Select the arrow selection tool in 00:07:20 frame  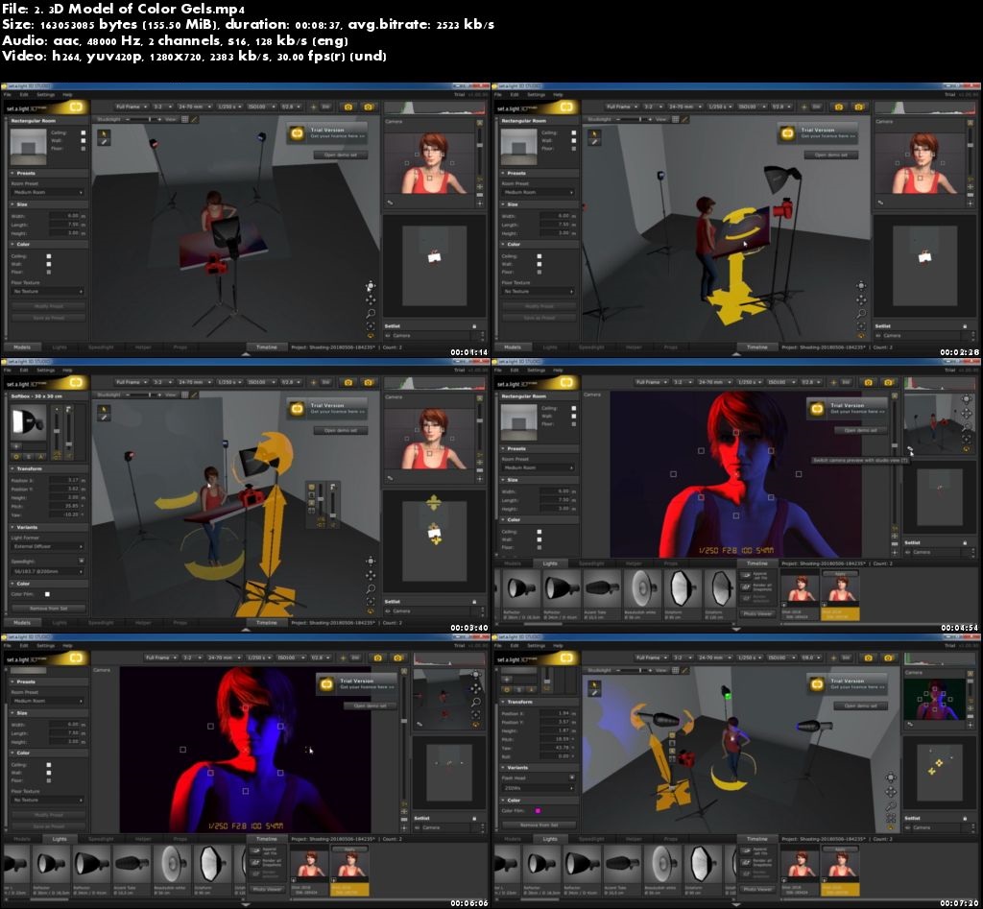pos(595,685)
